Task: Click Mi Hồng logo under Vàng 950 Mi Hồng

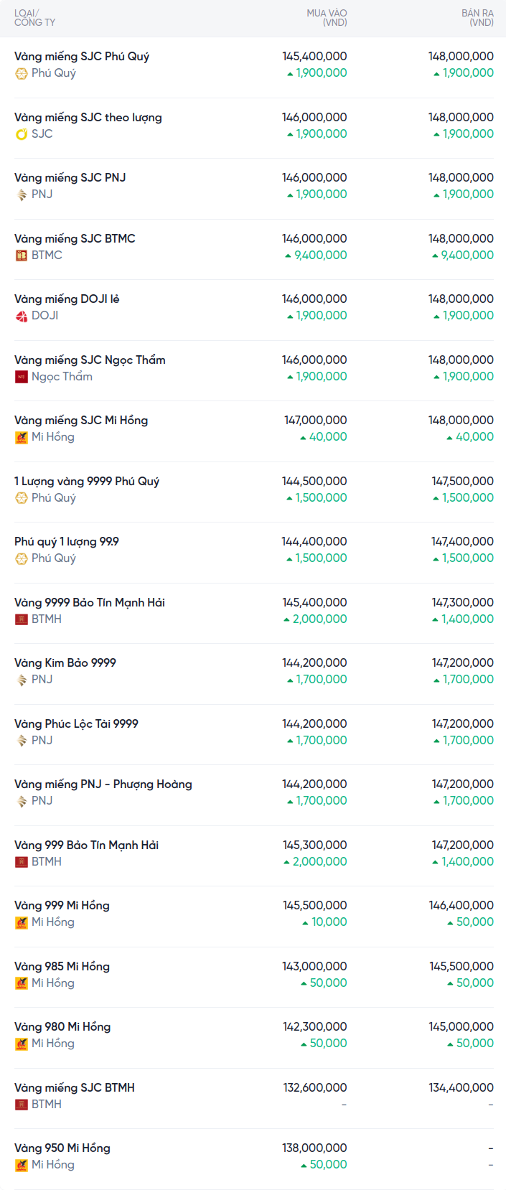Action: click(22, 1165)
